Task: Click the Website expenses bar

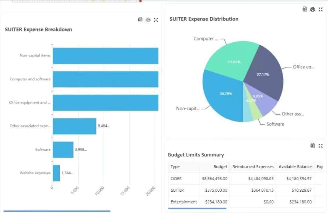Action: [x=56, y=173]
